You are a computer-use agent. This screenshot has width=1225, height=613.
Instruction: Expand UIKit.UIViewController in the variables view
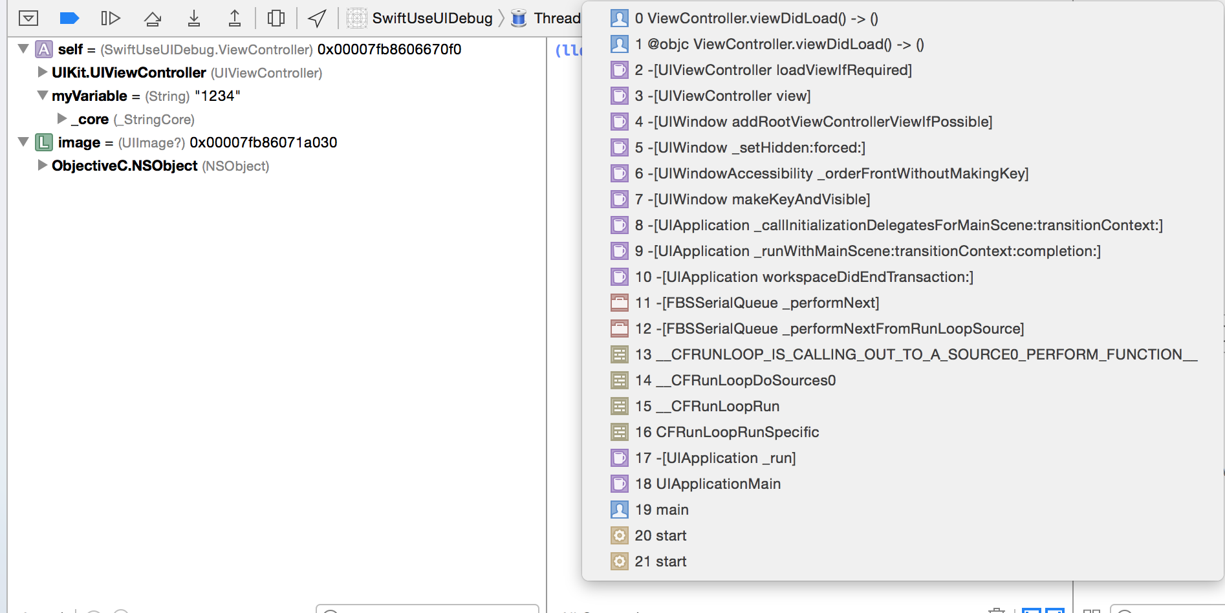tap(42, 72)
